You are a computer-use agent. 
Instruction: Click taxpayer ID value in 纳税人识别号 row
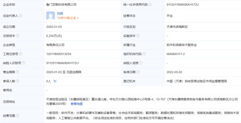pyautogui.click(x=62, y=63)
